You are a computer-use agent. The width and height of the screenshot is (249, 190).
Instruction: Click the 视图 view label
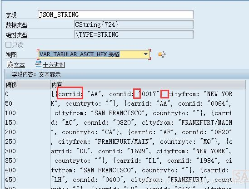coord(11,55)
